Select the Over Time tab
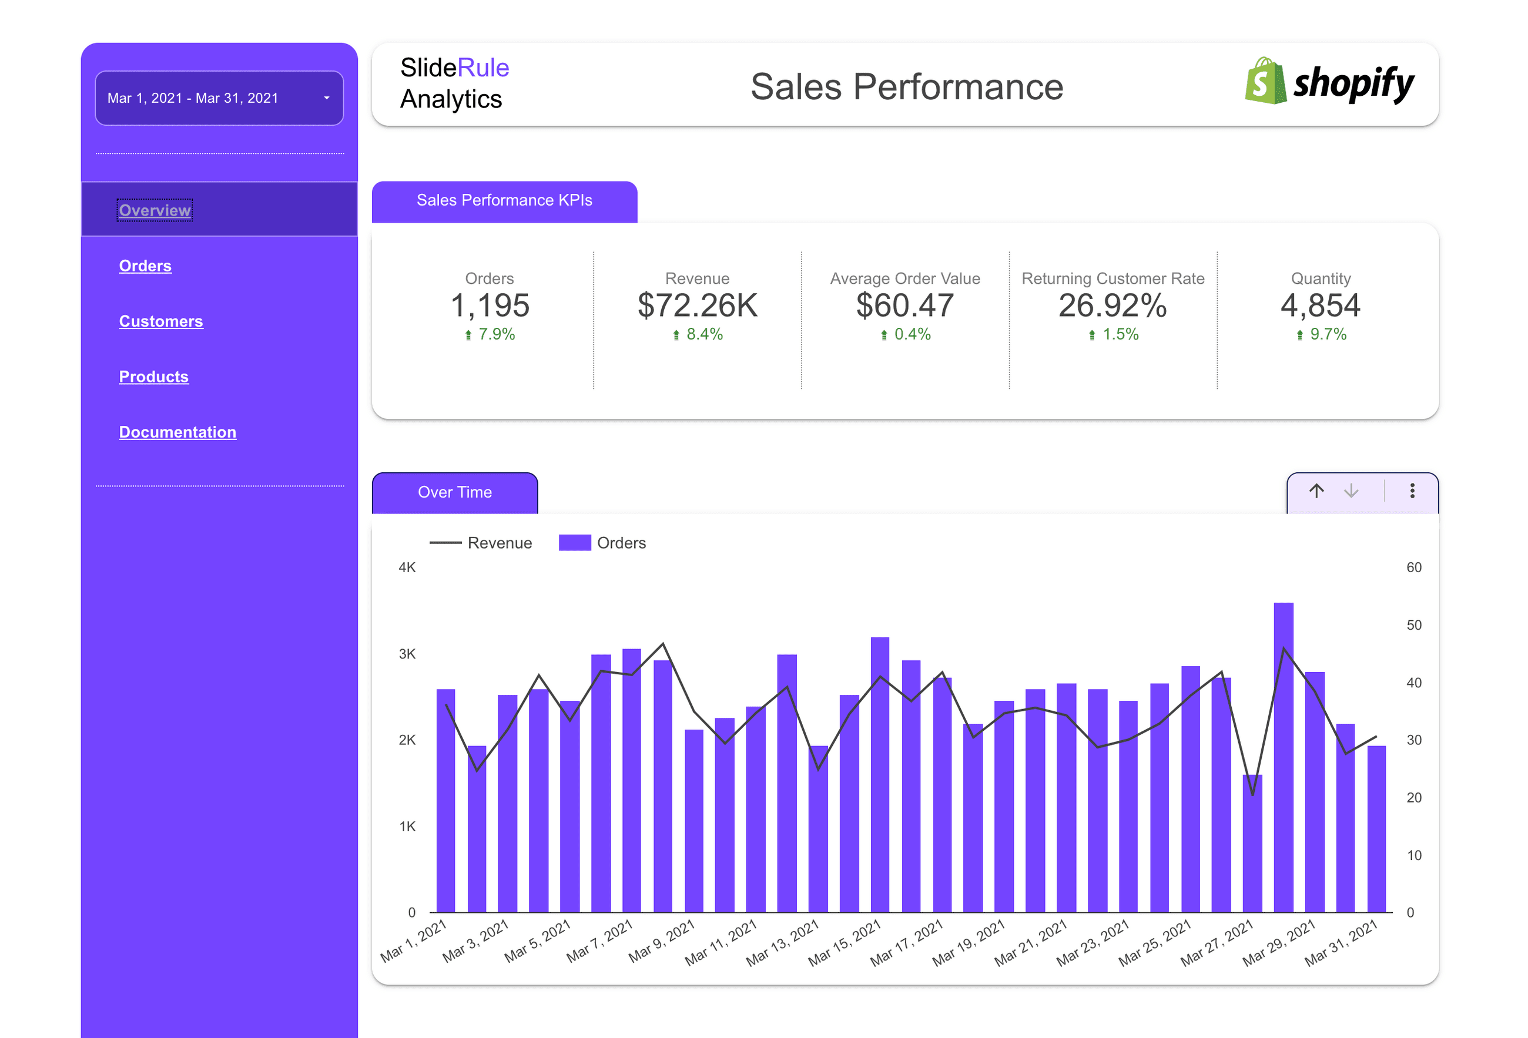Image resolution: width=1528 pixels, height=1038 pixels. tap(455, 492)
